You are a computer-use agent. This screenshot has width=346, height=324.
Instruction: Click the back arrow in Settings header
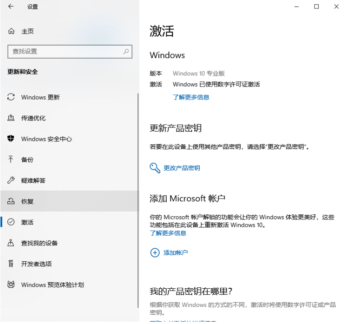pyautogui.click(x=11, y=7)
